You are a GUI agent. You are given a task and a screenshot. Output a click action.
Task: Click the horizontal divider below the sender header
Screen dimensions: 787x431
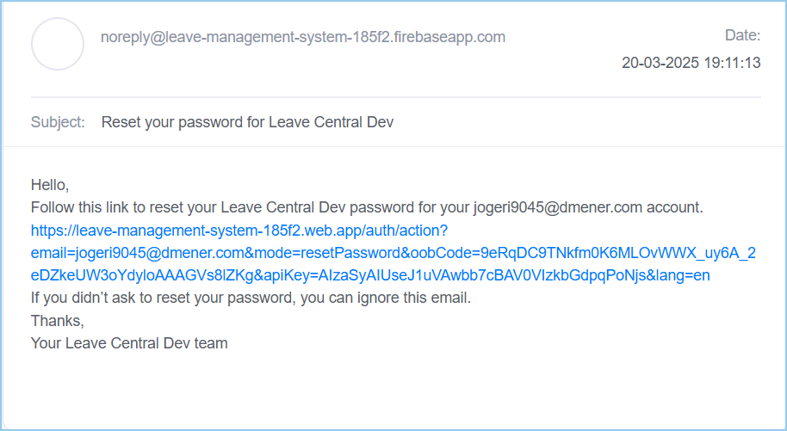point(396,97)
